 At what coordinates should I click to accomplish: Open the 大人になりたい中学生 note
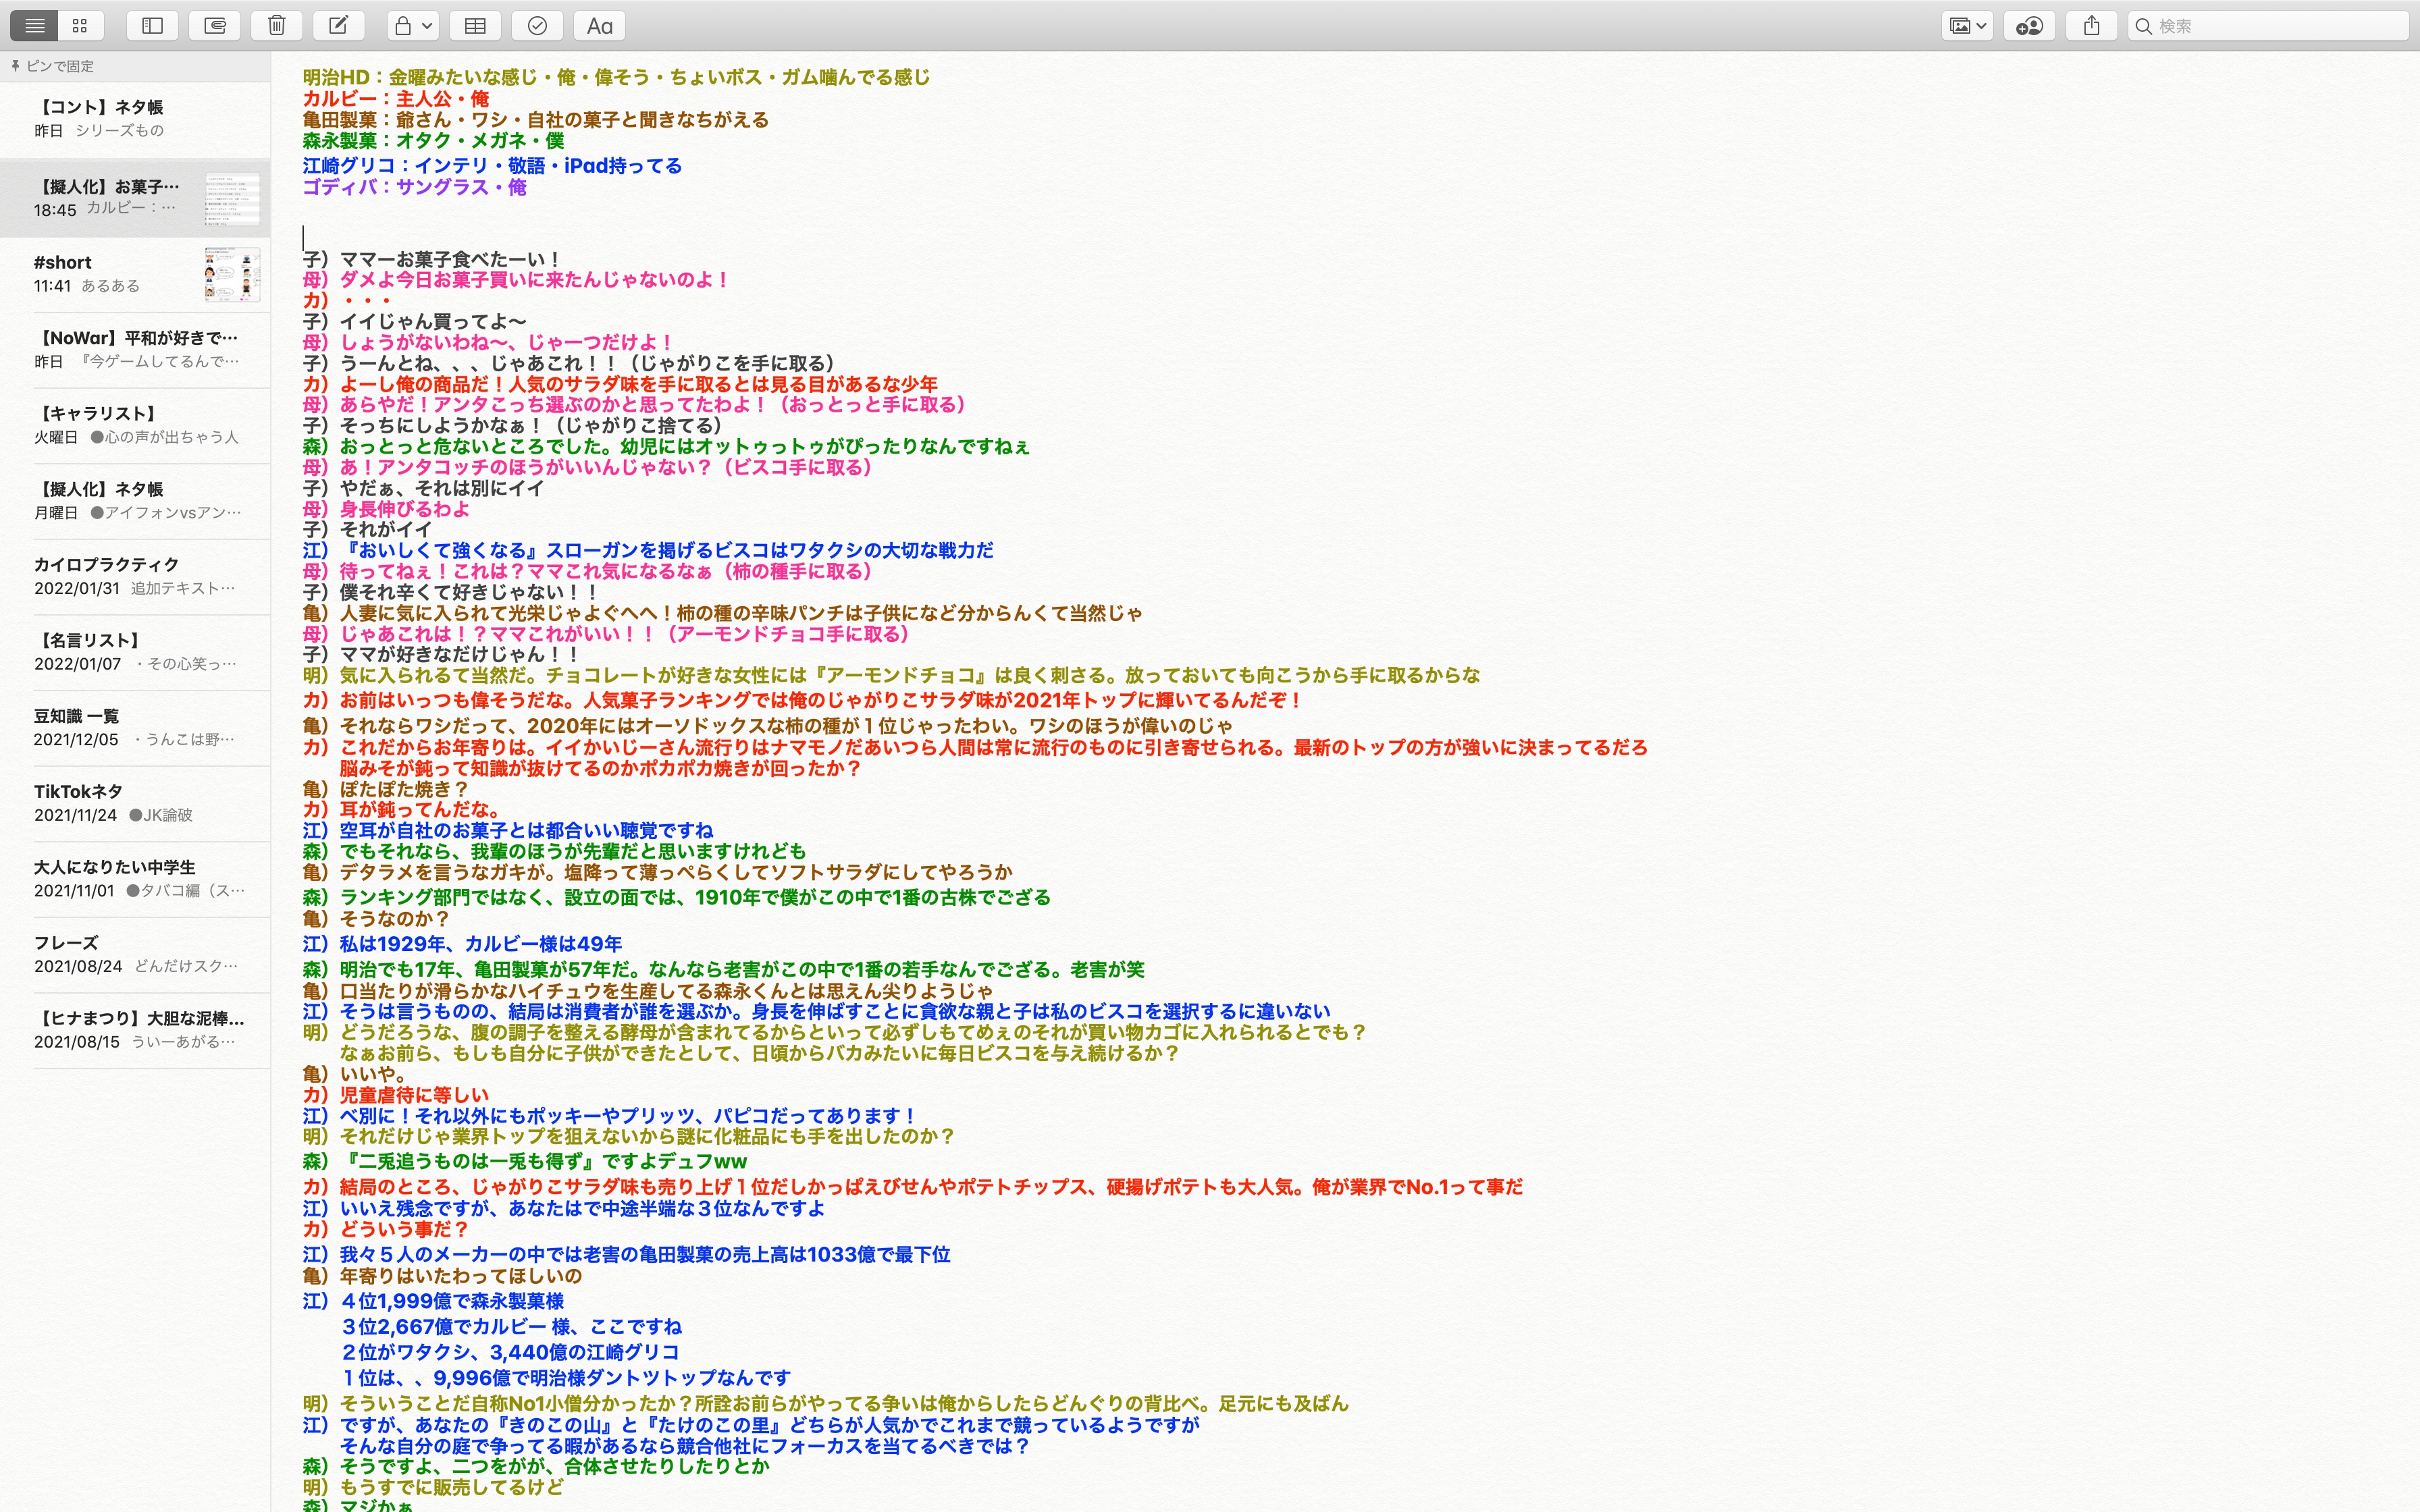pyautogui.click(x=135, y=879)
